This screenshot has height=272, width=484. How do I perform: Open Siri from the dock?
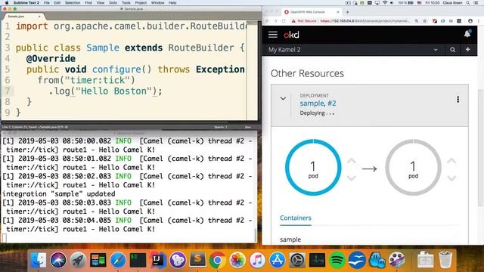tap(58, 260)
